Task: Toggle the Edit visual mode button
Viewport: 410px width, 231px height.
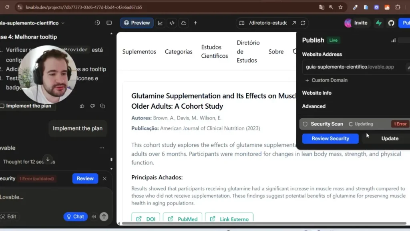Action: pos(9,217)
